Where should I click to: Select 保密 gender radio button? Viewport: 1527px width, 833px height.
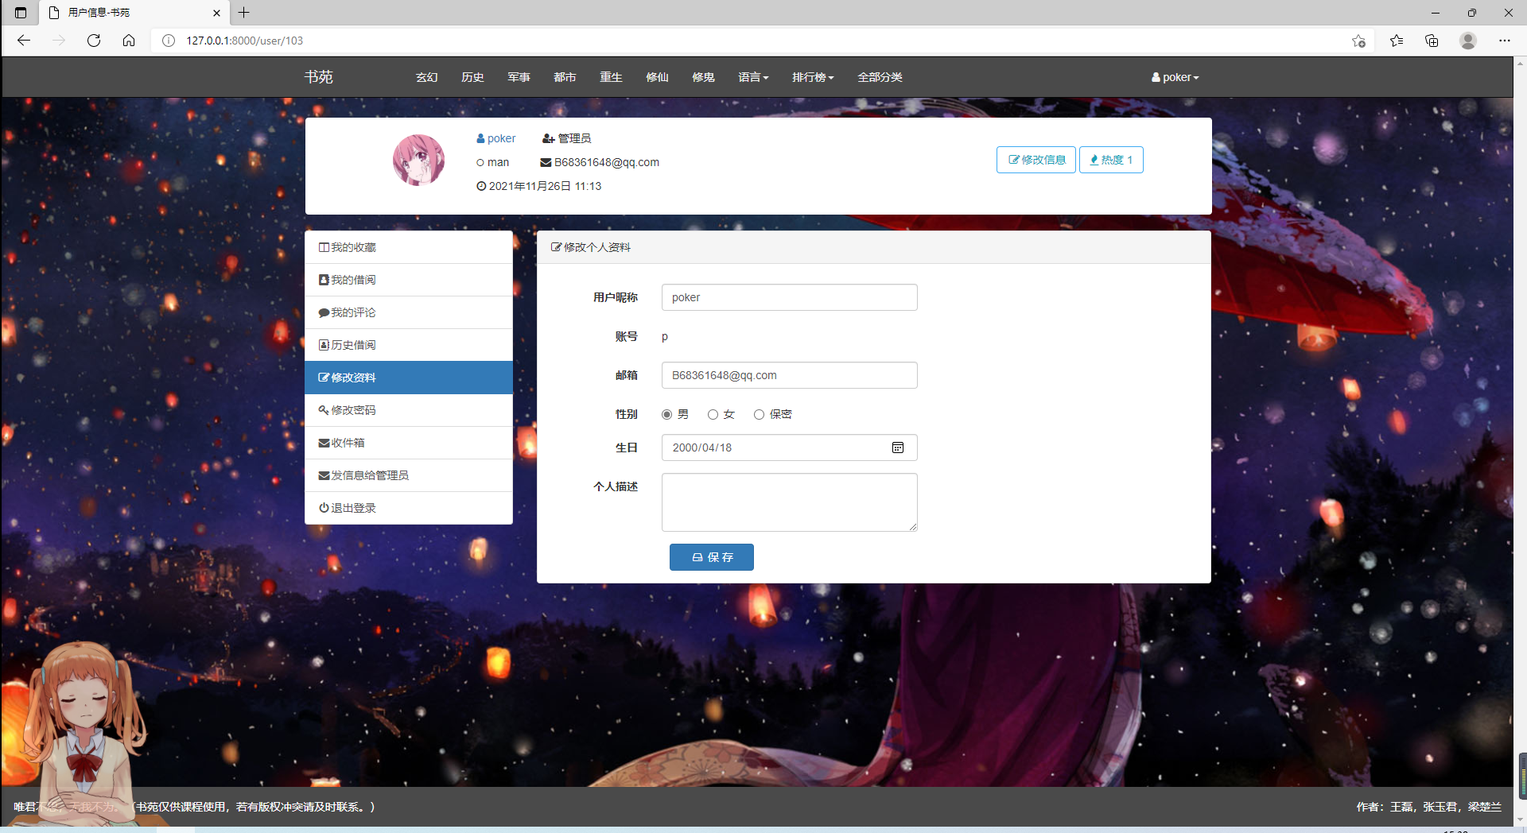click(x=760, y=414)
